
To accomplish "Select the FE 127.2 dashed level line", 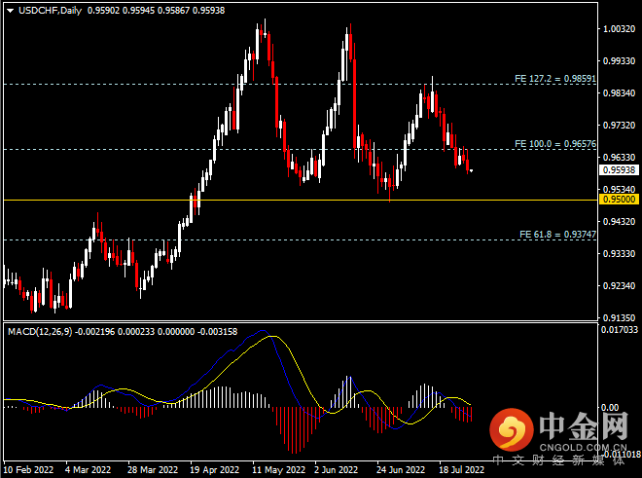I will coord(301,84).
